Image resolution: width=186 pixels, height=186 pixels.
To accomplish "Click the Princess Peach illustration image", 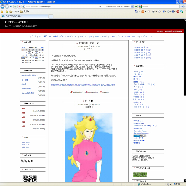I will point(89,147).
